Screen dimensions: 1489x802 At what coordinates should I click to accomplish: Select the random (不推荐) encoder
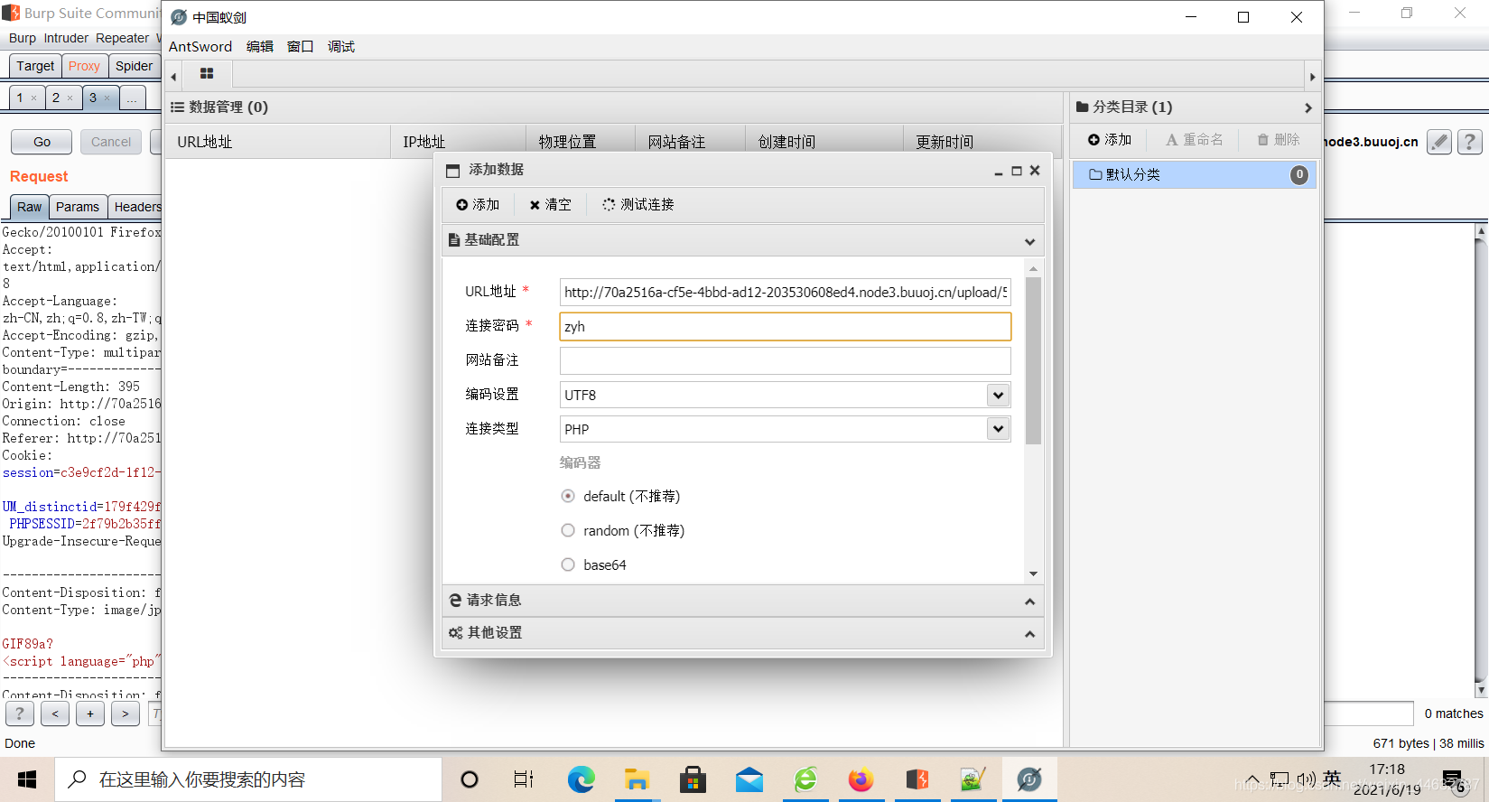point(568,530)
